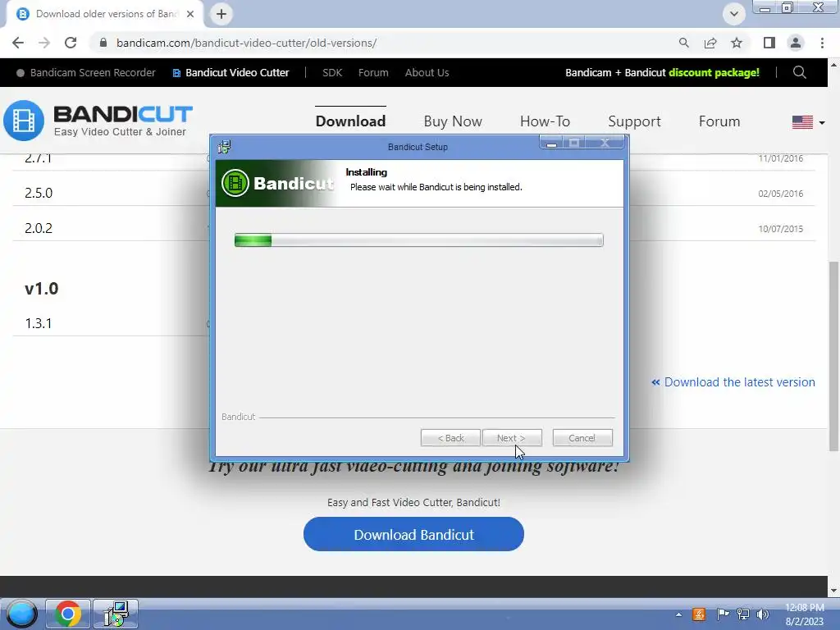Open the Forum tab in main navigation
This screenshot has height=630, width=840.
click(719, 121)
